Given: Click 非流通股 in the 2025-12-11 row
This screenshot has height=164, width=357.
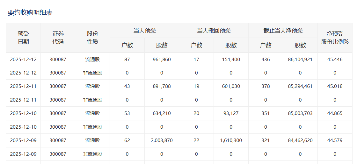Looking at the screenshot, I should (x=92, y=100).
